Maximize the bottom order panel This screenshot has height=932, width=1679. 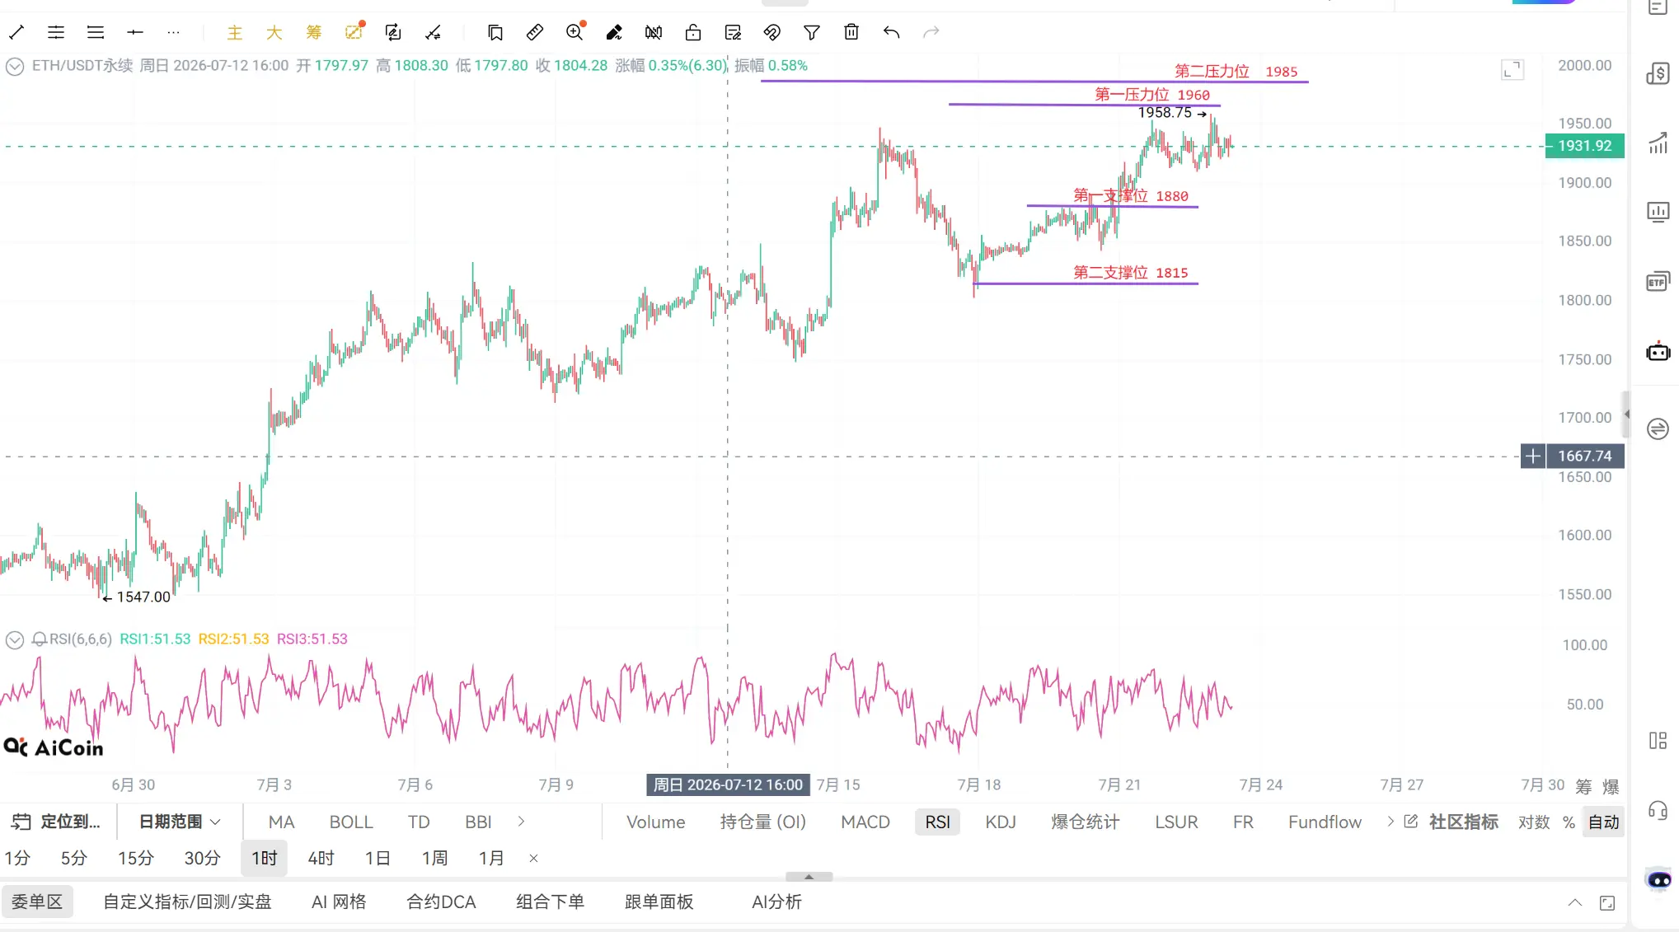[1607, 902]
